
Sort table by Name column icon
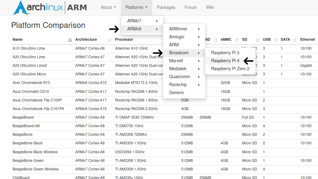click(70, 40)
